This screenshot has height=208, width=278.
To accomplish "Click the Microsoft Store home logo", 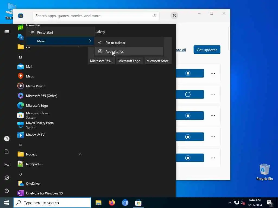I will (21, 15).
